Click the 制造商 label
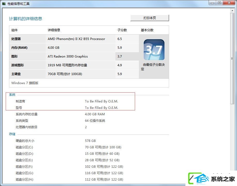The image size is (237, 186). (20, 101)
